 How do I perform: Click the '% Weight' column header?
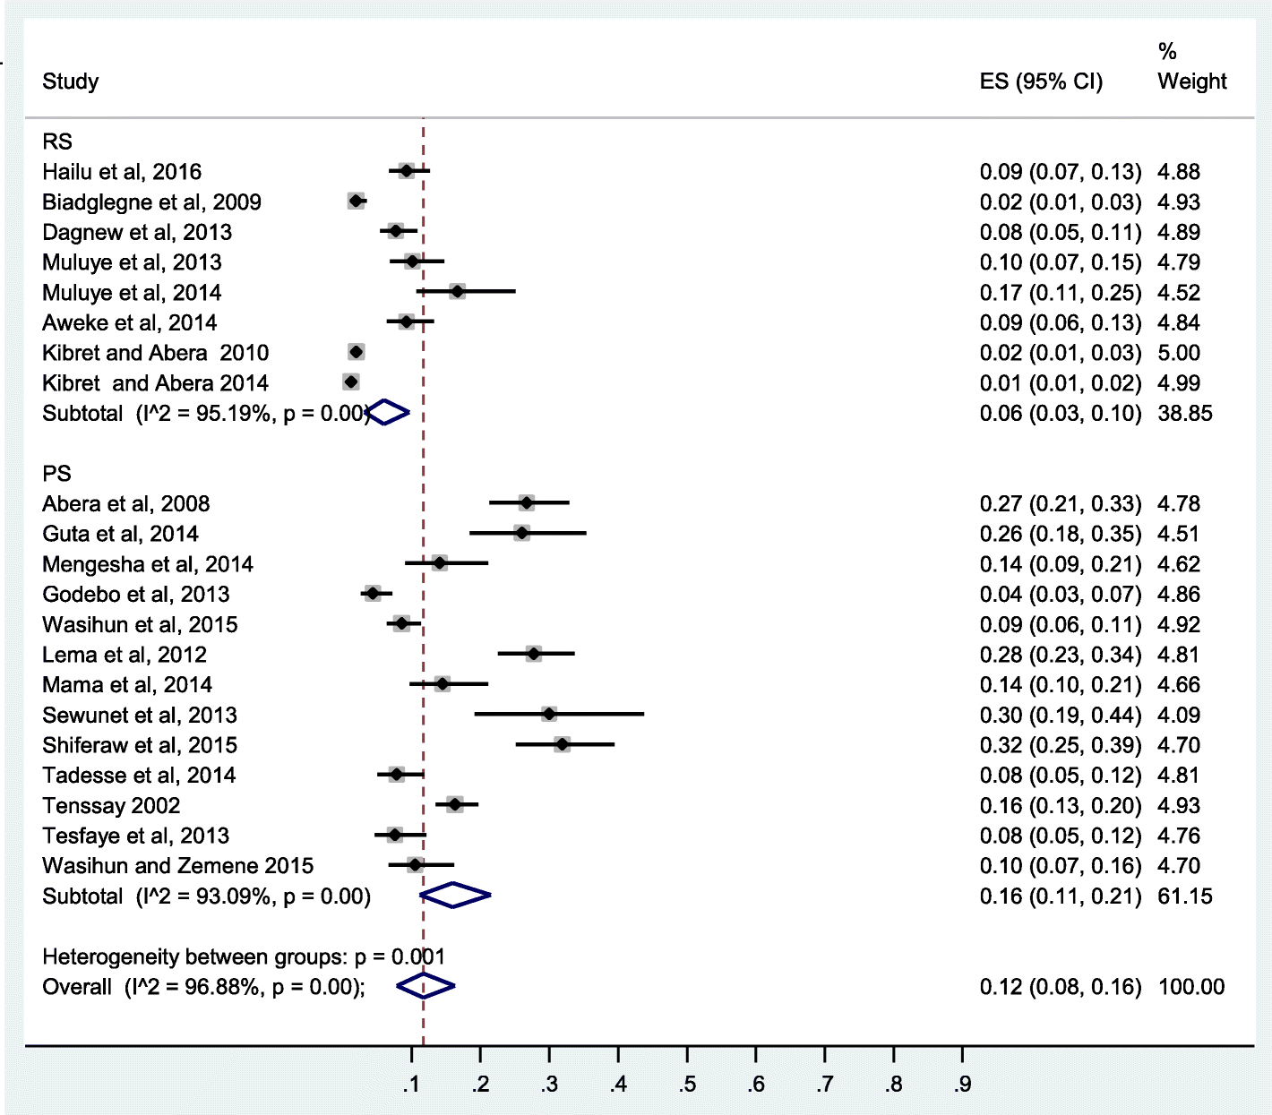[1191, 66]
